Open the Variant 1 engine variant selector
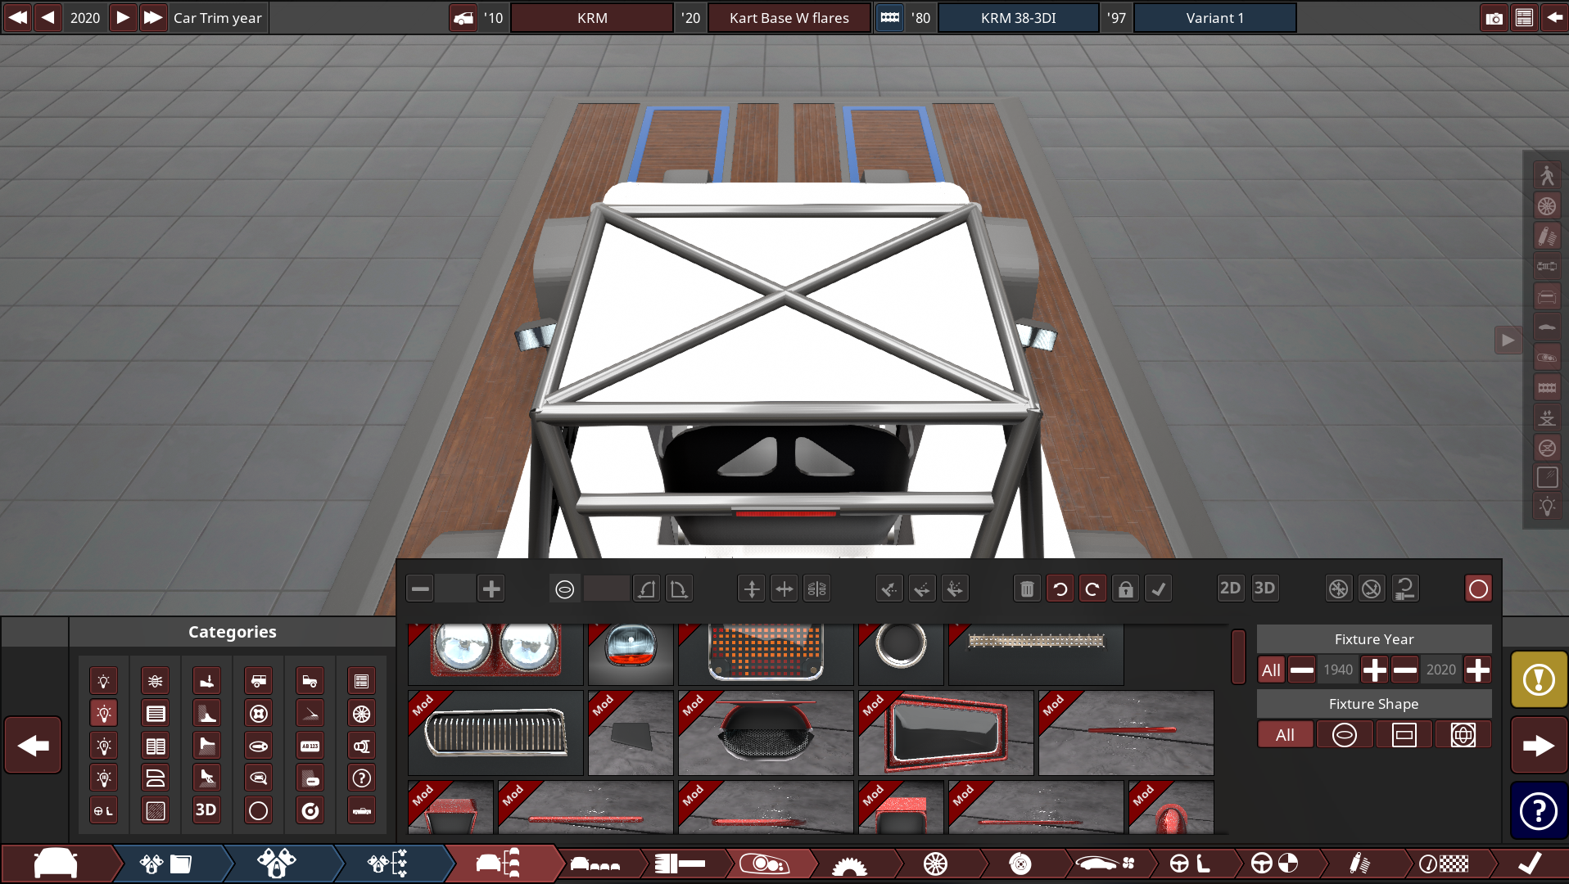The height and width of the screenshot is (884, 1569). [1214, 18]
